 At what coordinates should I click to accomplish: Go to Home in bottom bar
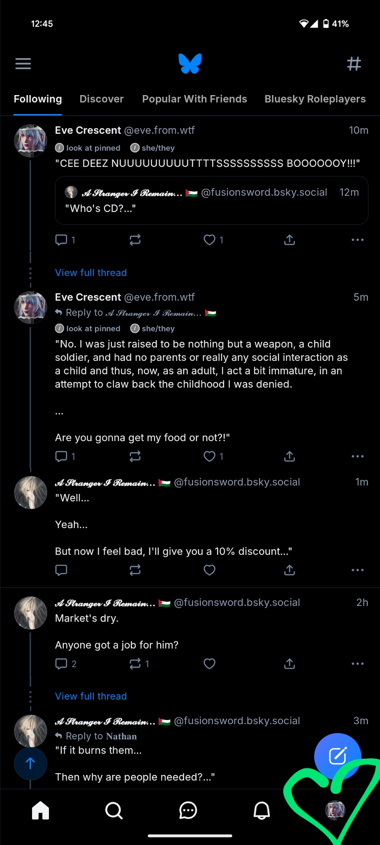pyautogui.click(x=41, y=810)
